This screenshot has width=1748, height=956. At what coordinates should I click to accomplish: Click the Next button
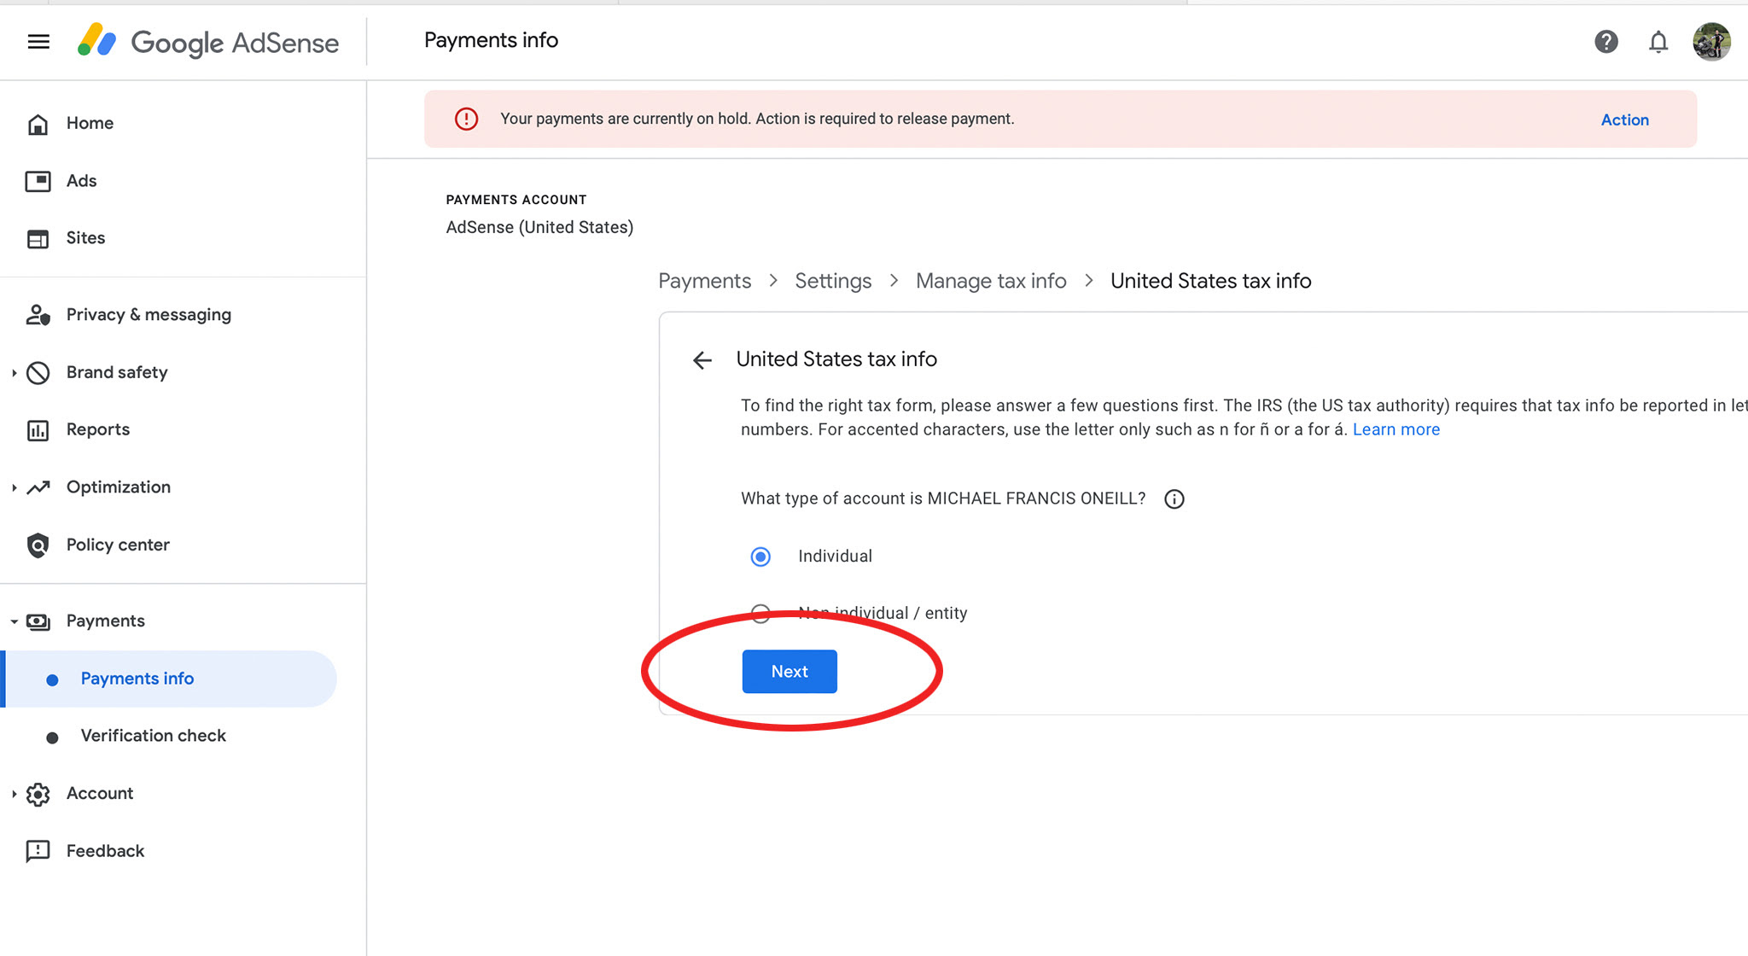click(x=789, y=671)
